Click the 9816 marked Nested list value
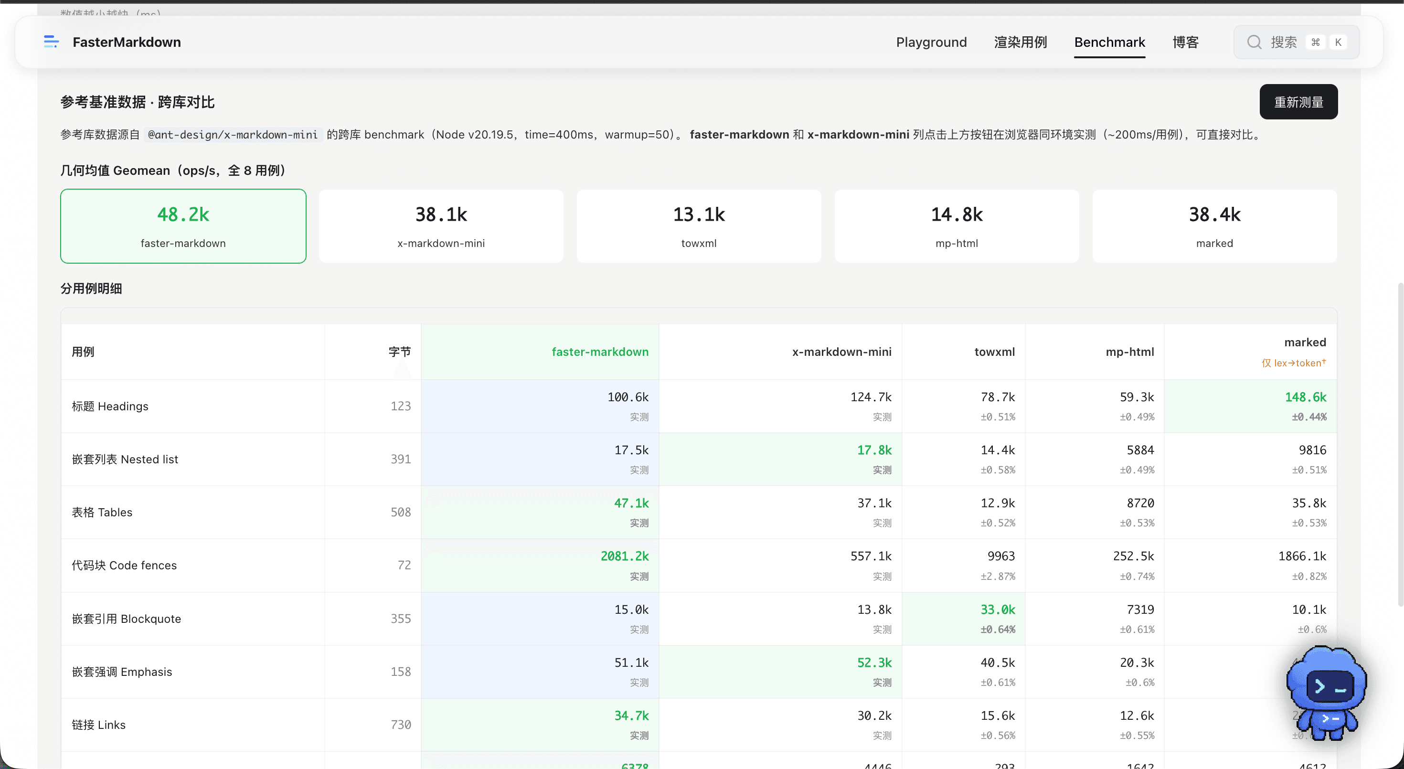Screen dimensions: 1404x769 pyautogui.click(x=1312, y=449)
